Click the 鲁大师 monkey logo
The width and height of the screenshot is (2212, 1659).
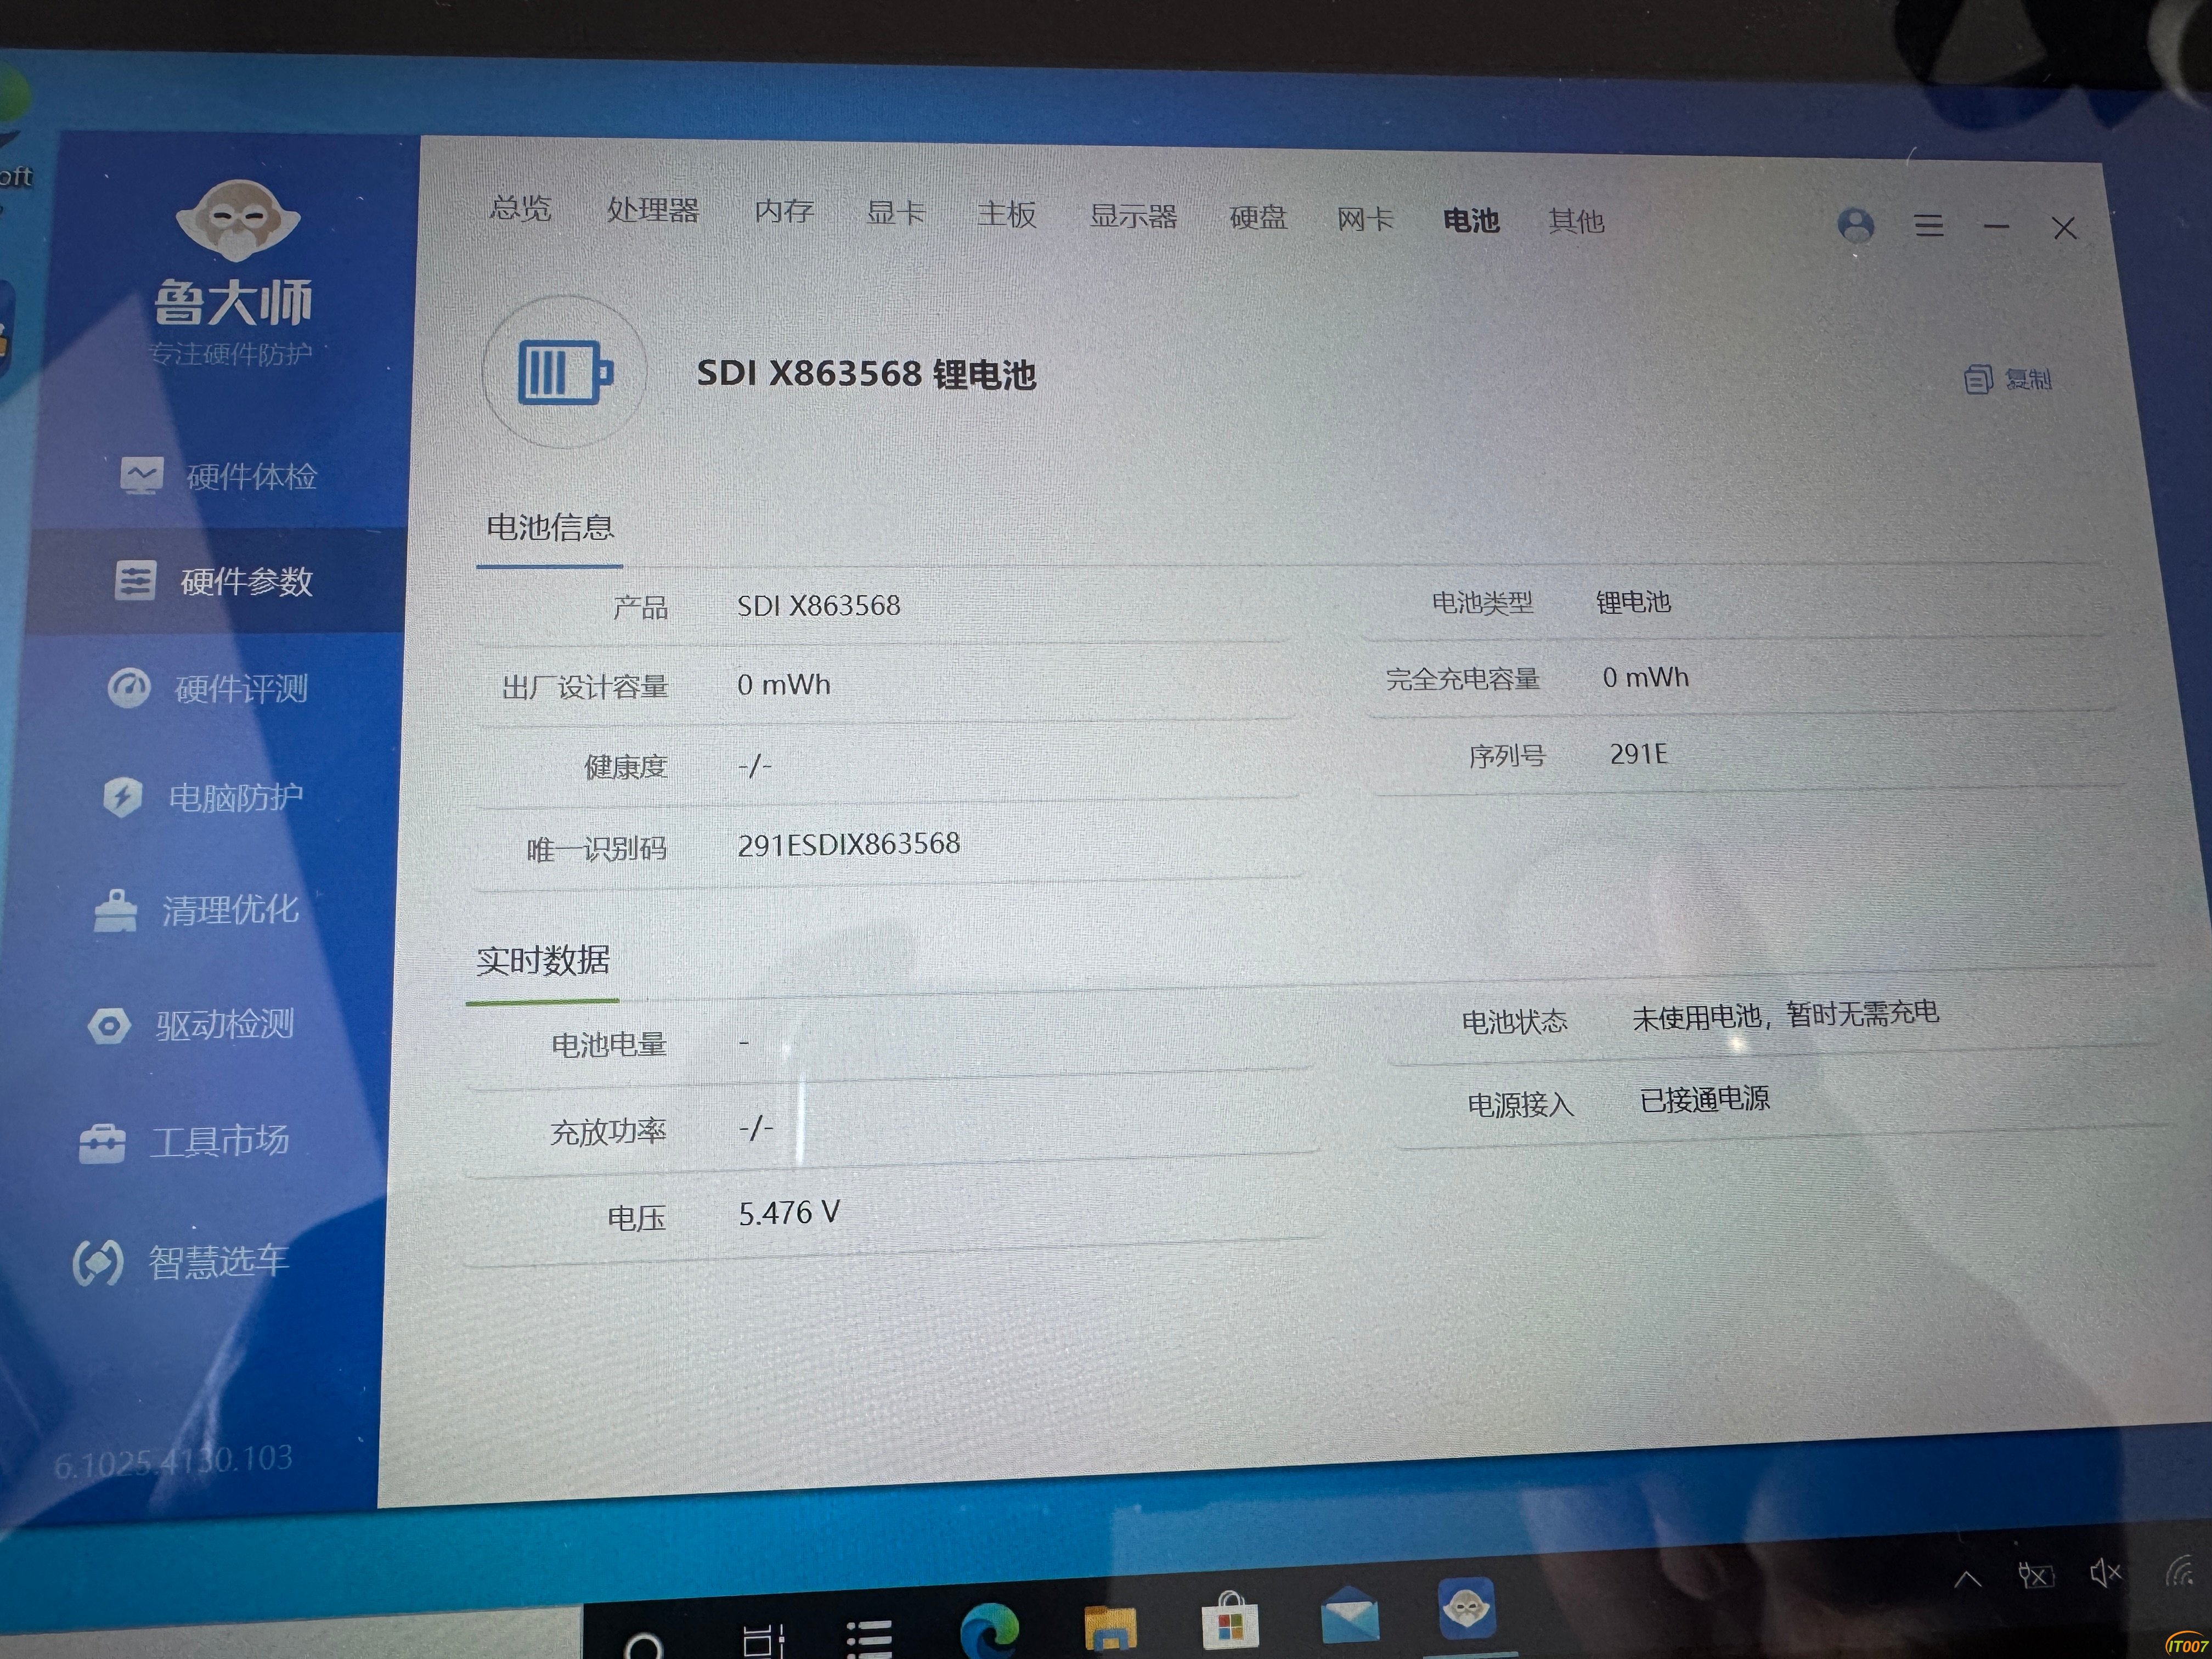tap(237, 220)
